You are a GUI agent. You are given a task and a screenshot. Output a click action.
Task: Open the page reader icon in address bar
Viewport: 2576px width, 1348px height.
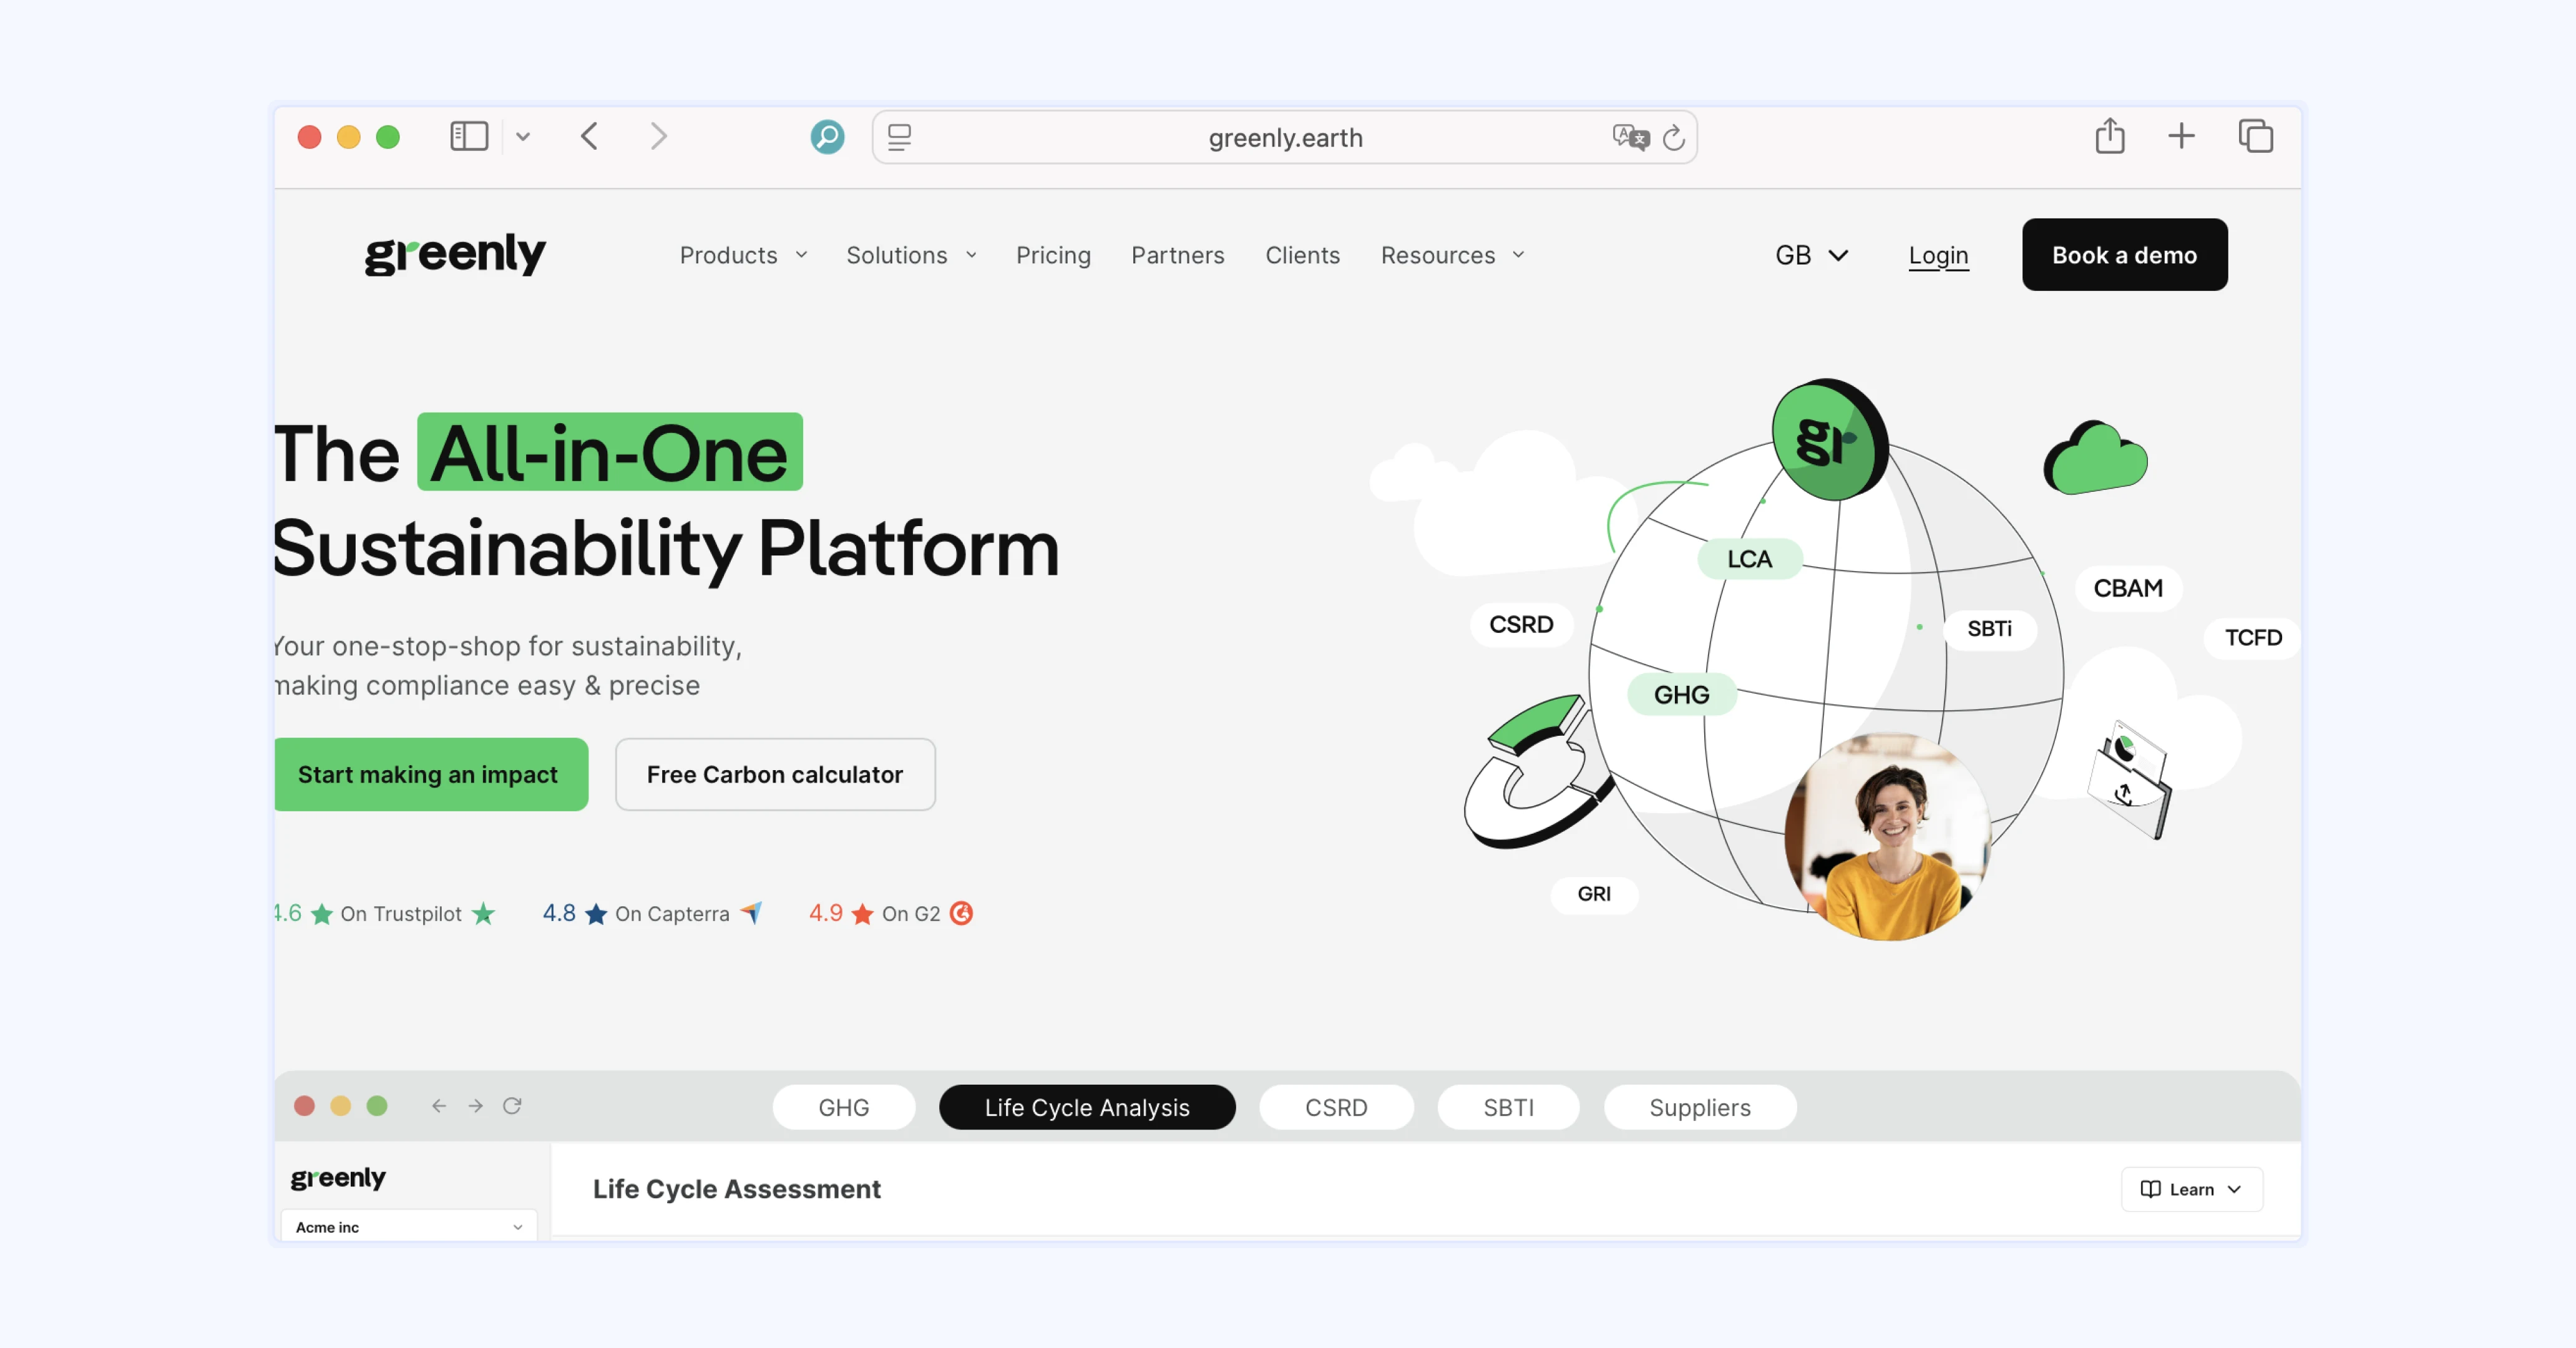(899, 137)
